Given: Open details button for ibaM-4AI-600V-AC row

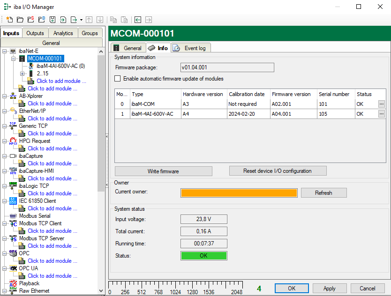Looking at the screenshot, I should 382,114.
